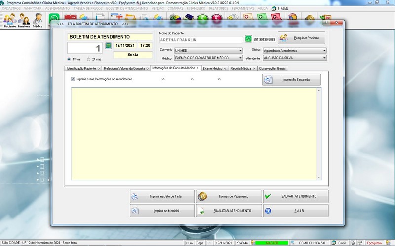Screen dimensions: 395x246
Task: Click the green WhatsApp toolbar icon
Action: 54,17
